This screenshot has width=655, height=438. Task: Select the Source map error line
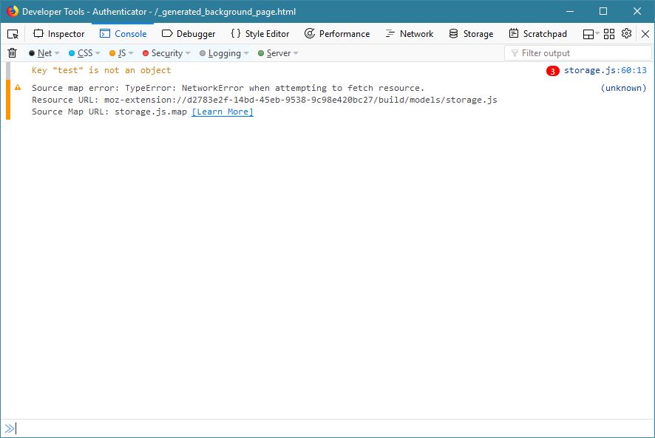(x=228, y=88)
